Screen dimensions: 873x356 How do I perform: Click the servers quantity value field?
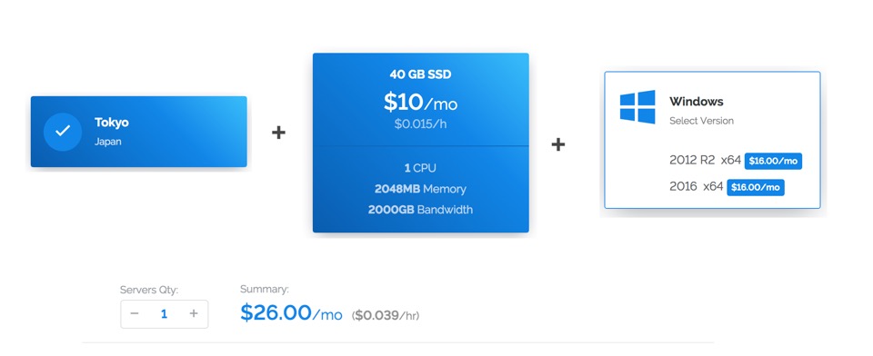(x=164, y=313)
